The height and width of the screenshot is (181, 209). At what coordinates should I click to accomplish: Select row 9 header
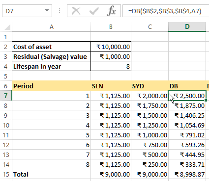(x=6, y=115)
